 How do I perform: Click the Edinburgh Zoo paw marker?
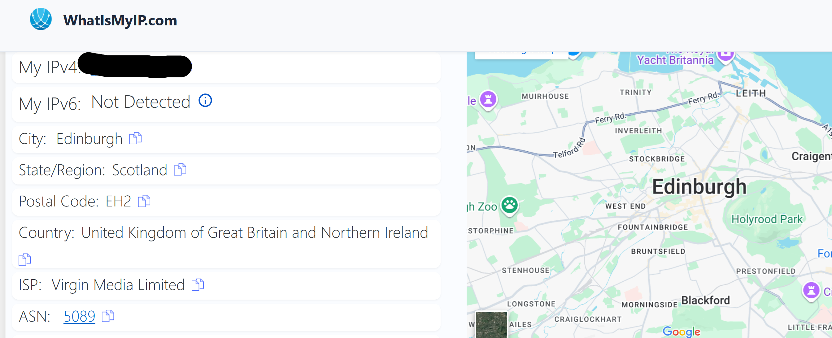click(510, 206)
